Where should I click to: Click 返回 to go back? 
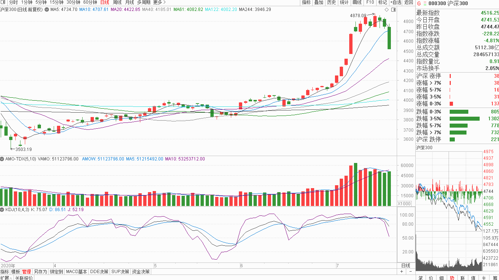pos(408,3)
